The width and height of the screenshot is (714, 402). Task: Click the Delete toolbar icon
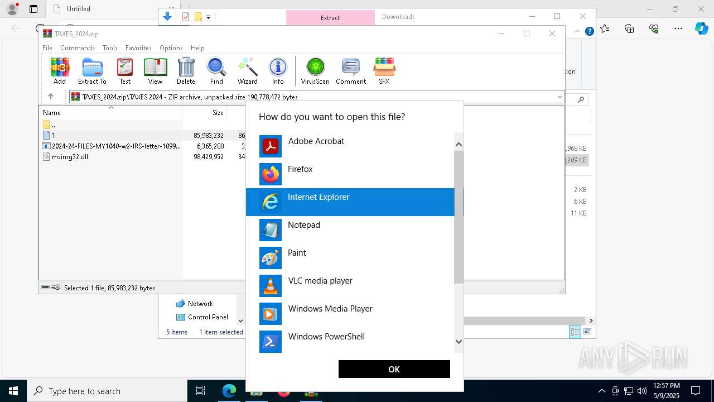(x=186, y=71)
